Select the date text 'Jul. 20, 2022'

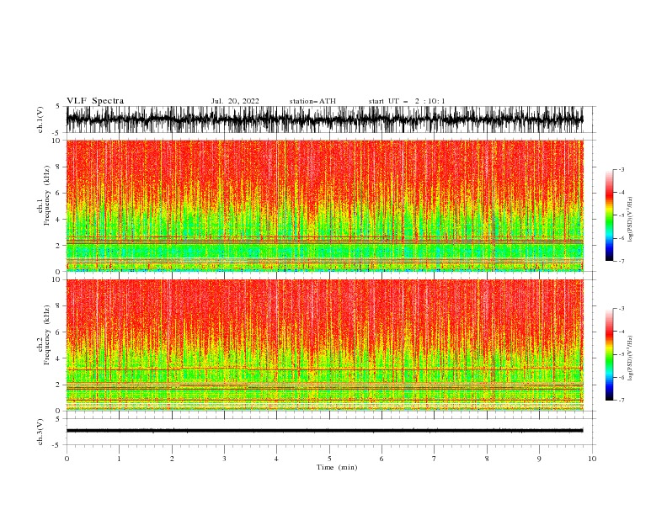click(x=235, y=101)
